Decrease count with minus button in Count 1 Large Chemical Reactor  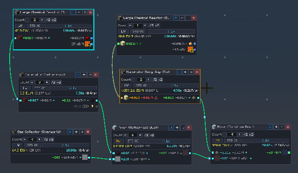pos(130,25)
